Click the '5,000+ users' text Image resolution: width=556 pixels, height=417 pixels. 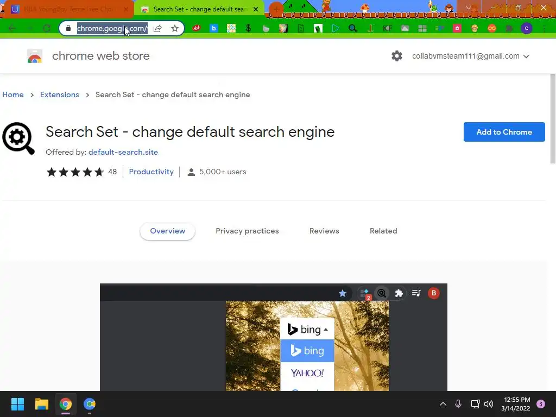click(x=222, y=172)
